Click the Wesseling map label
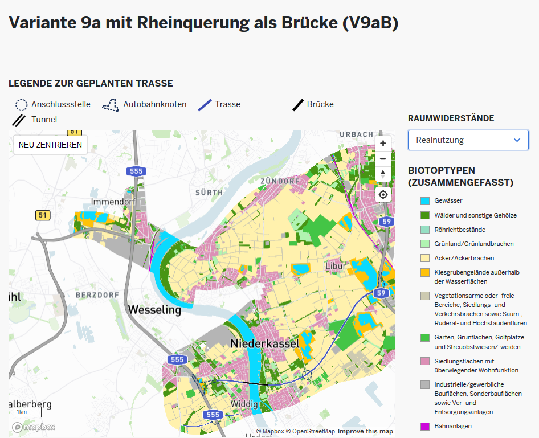The image size is (539, 438). pos(154,309)
